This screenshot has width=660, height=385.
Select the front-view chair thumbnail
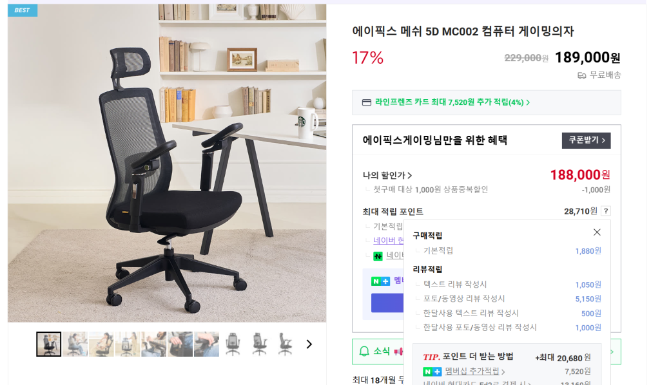click(x=233, y=344)
